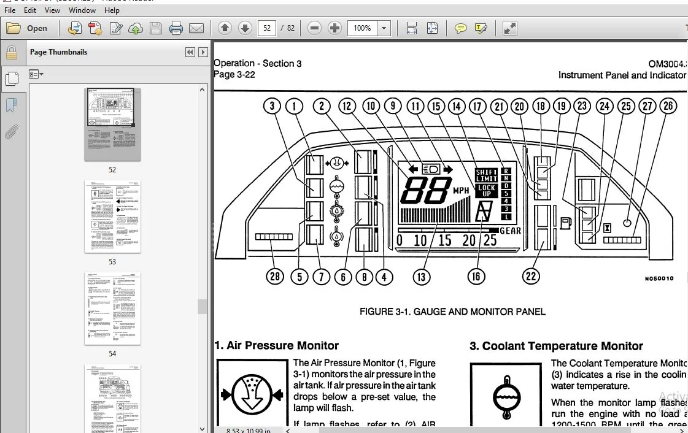
Task: Click the '3. Coolant Temperature Monitor' heading
Action: click(x=557, y=346)
